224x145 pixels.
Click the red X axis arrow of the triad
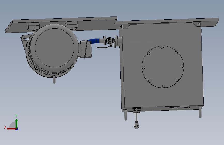pyautogui.click(x=11, y=129)
